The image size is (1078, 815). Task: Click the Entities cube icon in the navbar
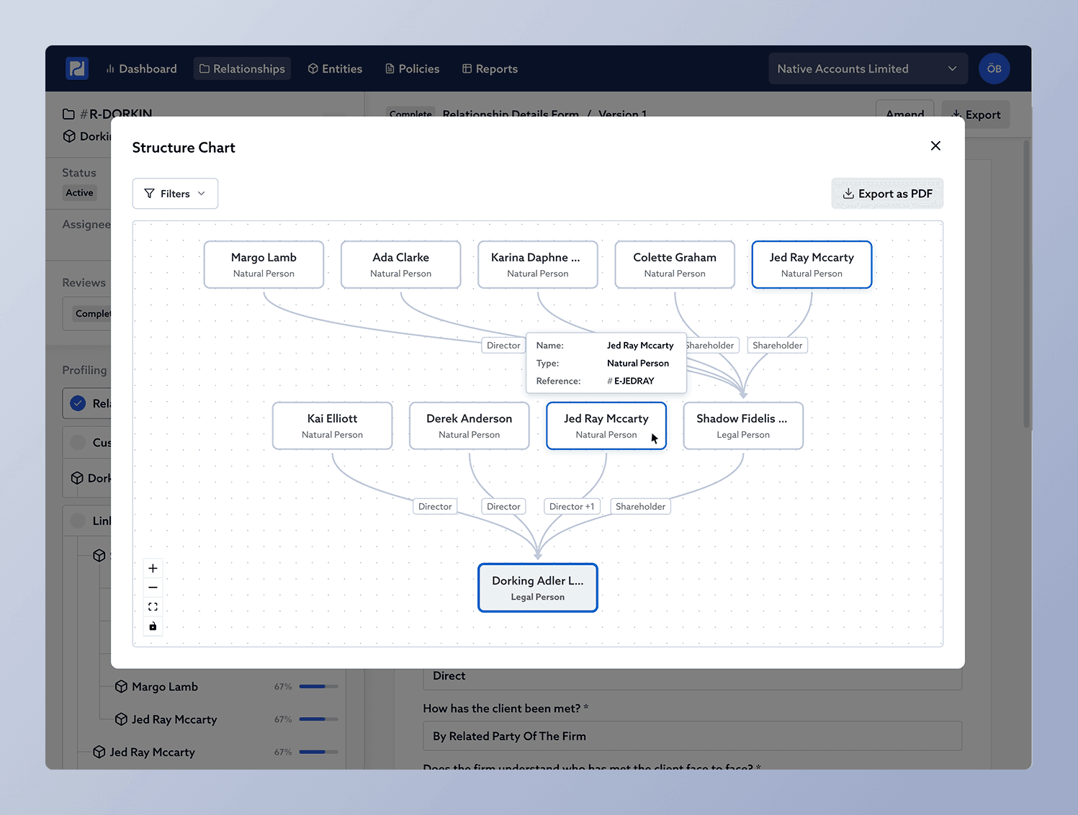point(313,68)
